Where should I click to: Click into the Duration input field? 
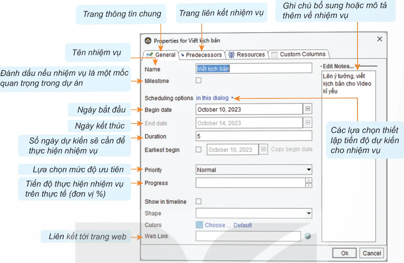point(254,136)
